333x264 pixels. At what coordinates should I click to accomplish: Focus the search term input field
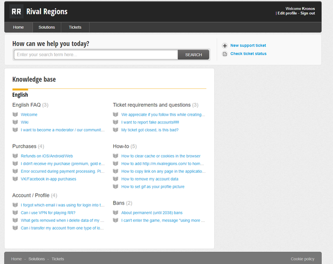[95, 54]
